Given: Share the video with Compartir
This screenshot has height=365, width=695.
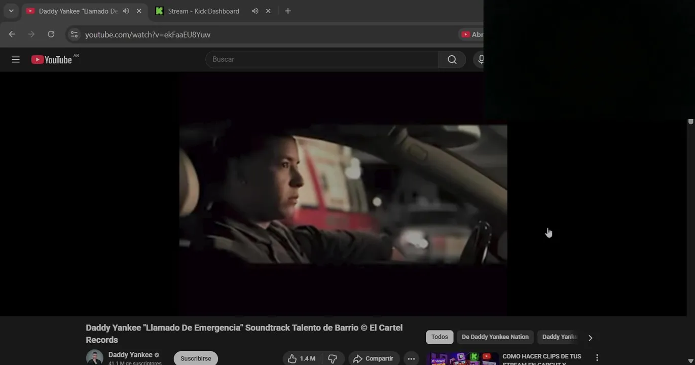Looking at the screenshot, I should click(x=374, y=358).
